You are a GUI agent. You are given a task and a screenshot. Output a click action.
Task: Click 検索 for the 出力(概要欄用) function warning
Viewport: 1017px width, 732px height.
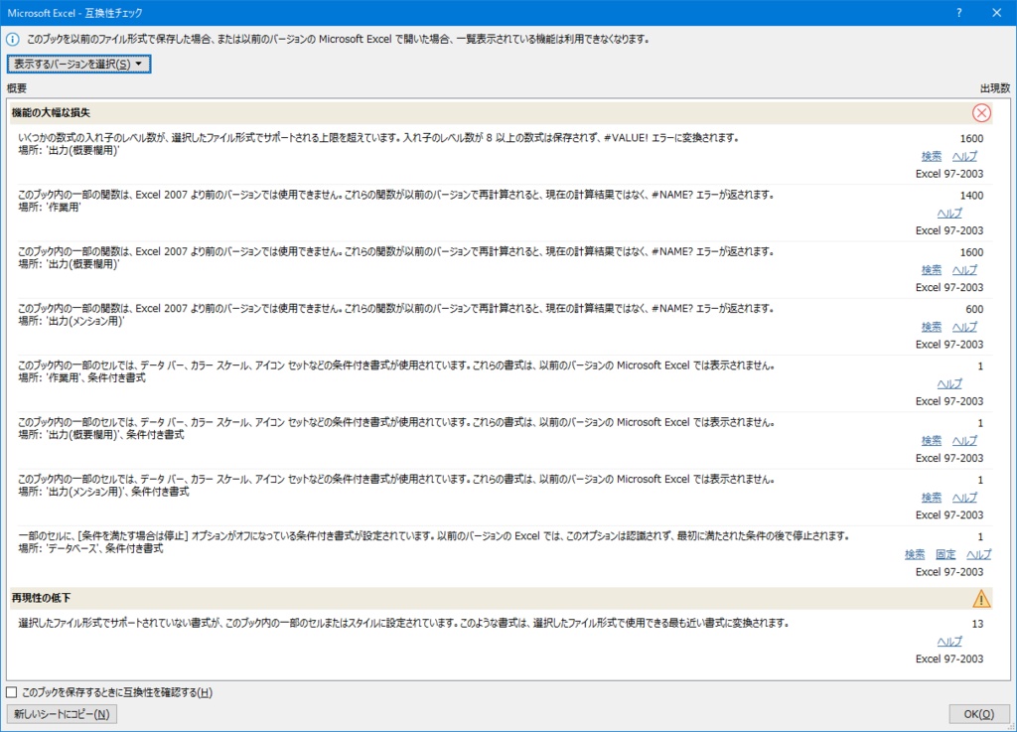click(932, 269)
